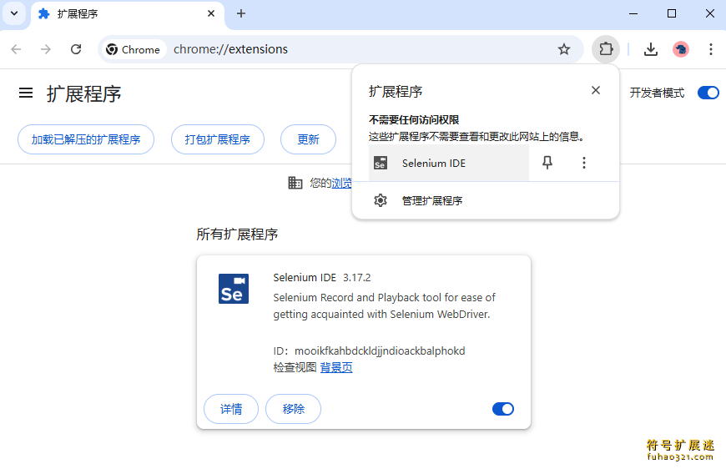Screen dimensions: 726x469
Task: Click the organization building icon
Action: coord(295,183)
